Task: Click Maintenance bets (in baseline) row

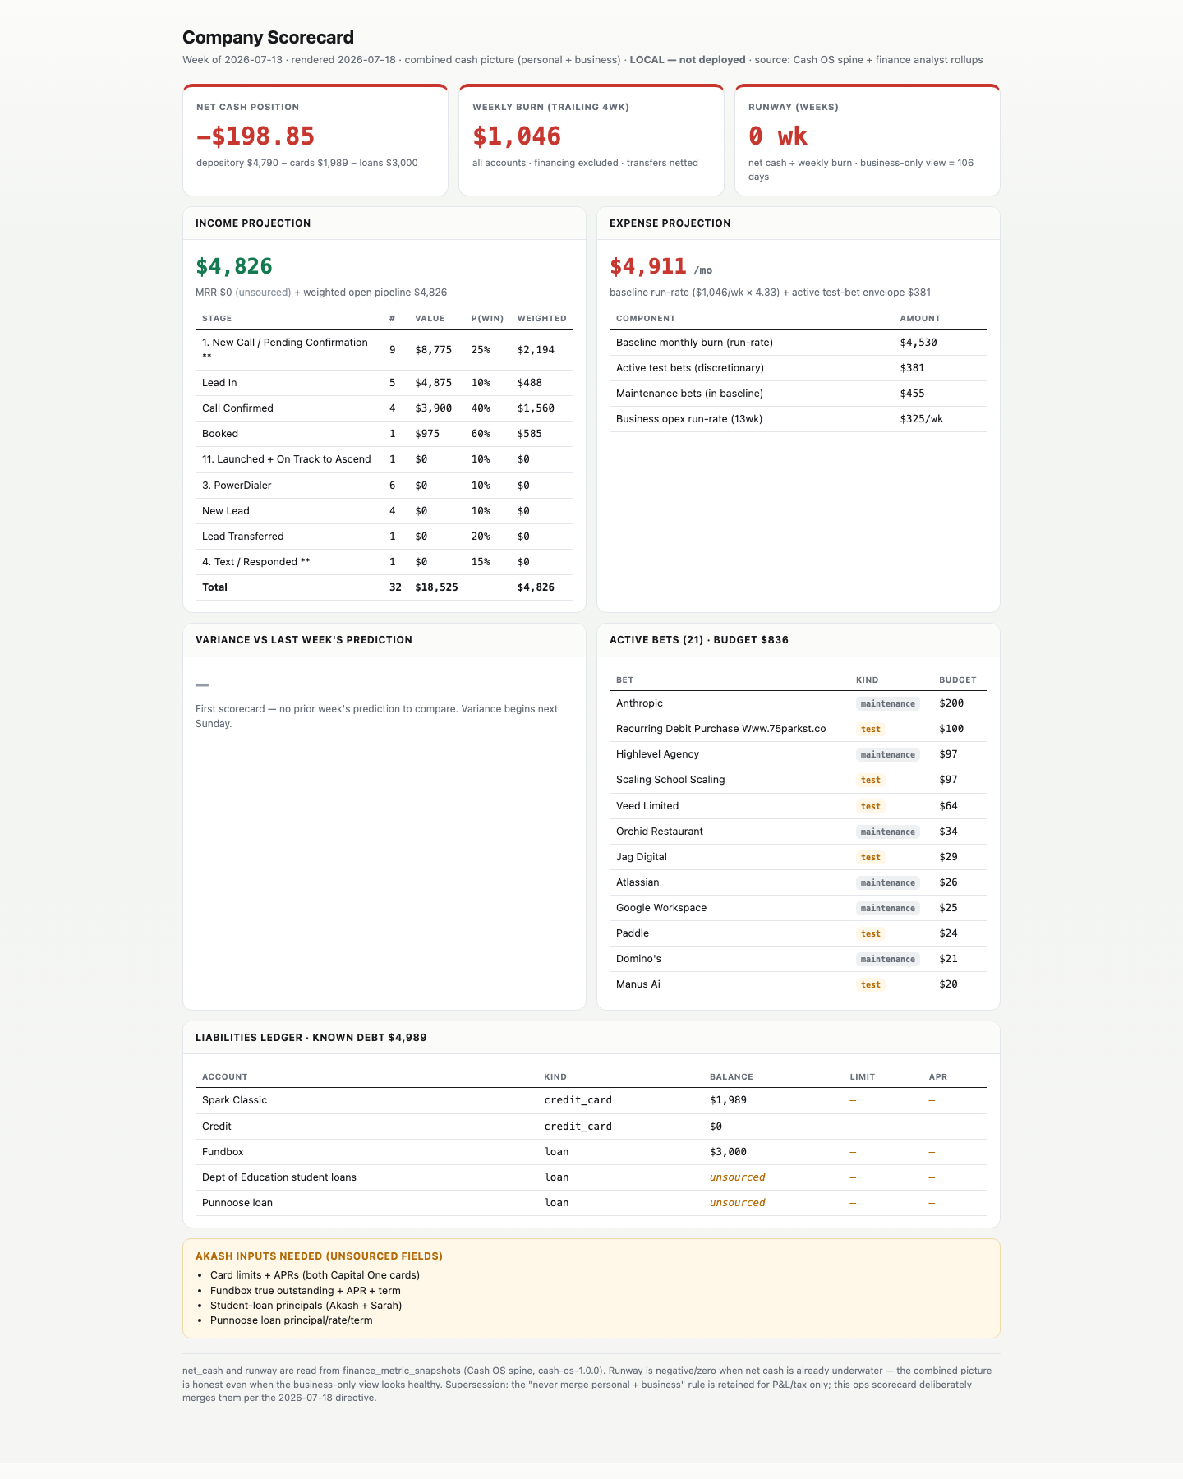Action: [799, 394]
